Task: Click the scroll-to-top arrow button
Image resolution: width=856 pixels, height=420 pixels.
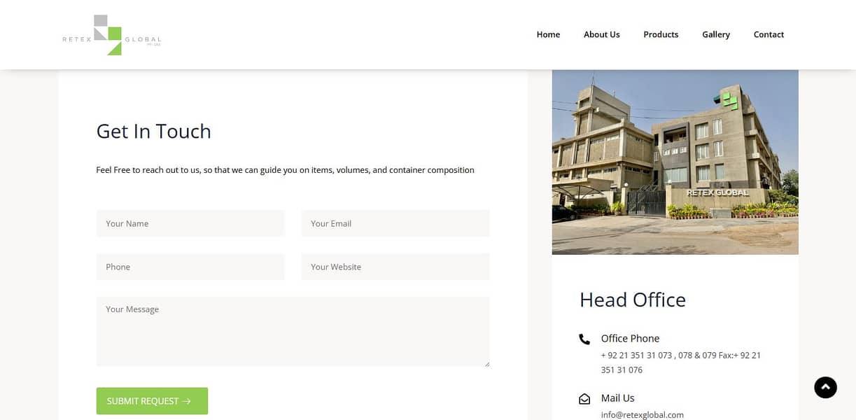Action: click(825, 387)
